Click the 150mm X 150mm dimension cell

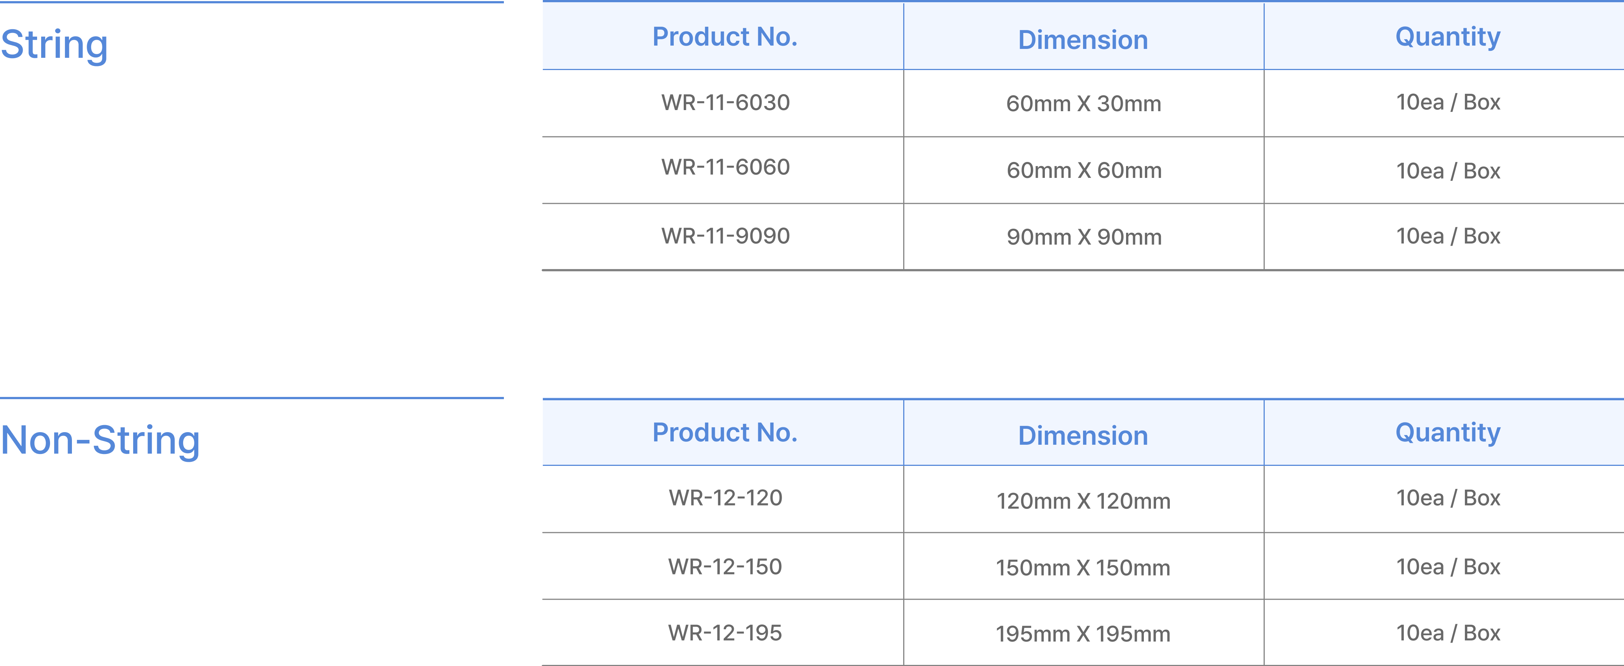1083,568
